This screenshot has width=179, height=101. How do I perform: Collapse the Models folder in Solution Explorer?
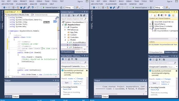[65, 40]
